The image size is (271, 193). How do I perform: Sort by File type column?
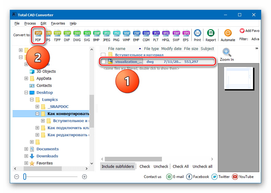[151, 49]
